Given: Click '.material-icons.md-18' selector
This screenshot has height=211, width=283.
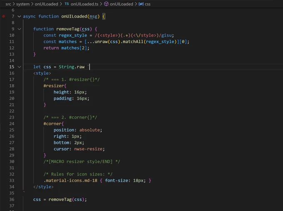Looking at the screenshot, I should tap(70, 181).
